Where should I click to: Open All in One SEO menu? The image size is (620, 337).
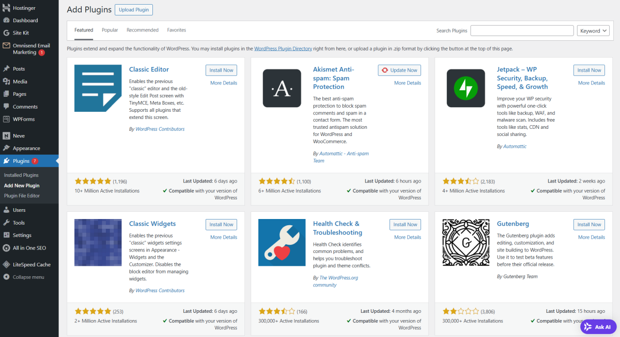(29, 248)
